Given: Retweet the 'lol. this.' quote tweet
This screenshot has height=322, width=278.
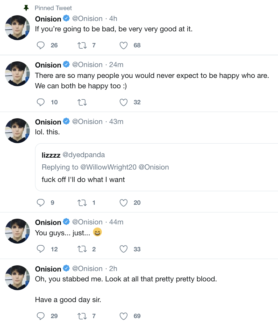Looking at the screenshot, I should (x=82, y=203).
